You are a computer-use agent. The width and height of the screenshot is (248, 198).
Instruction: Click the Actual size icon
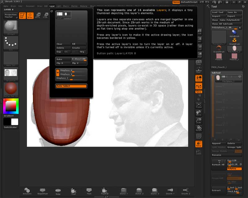[200, 47]
